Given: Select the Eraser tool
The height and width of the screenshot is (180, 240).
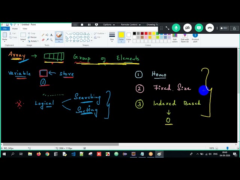Looking at the screenshot, I should coord(43,40).
